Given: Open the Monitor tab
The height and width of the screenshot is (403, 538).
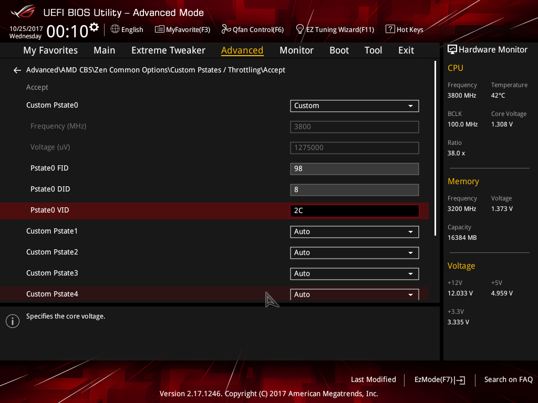Looking at the screenshot, I should point(296,50).
